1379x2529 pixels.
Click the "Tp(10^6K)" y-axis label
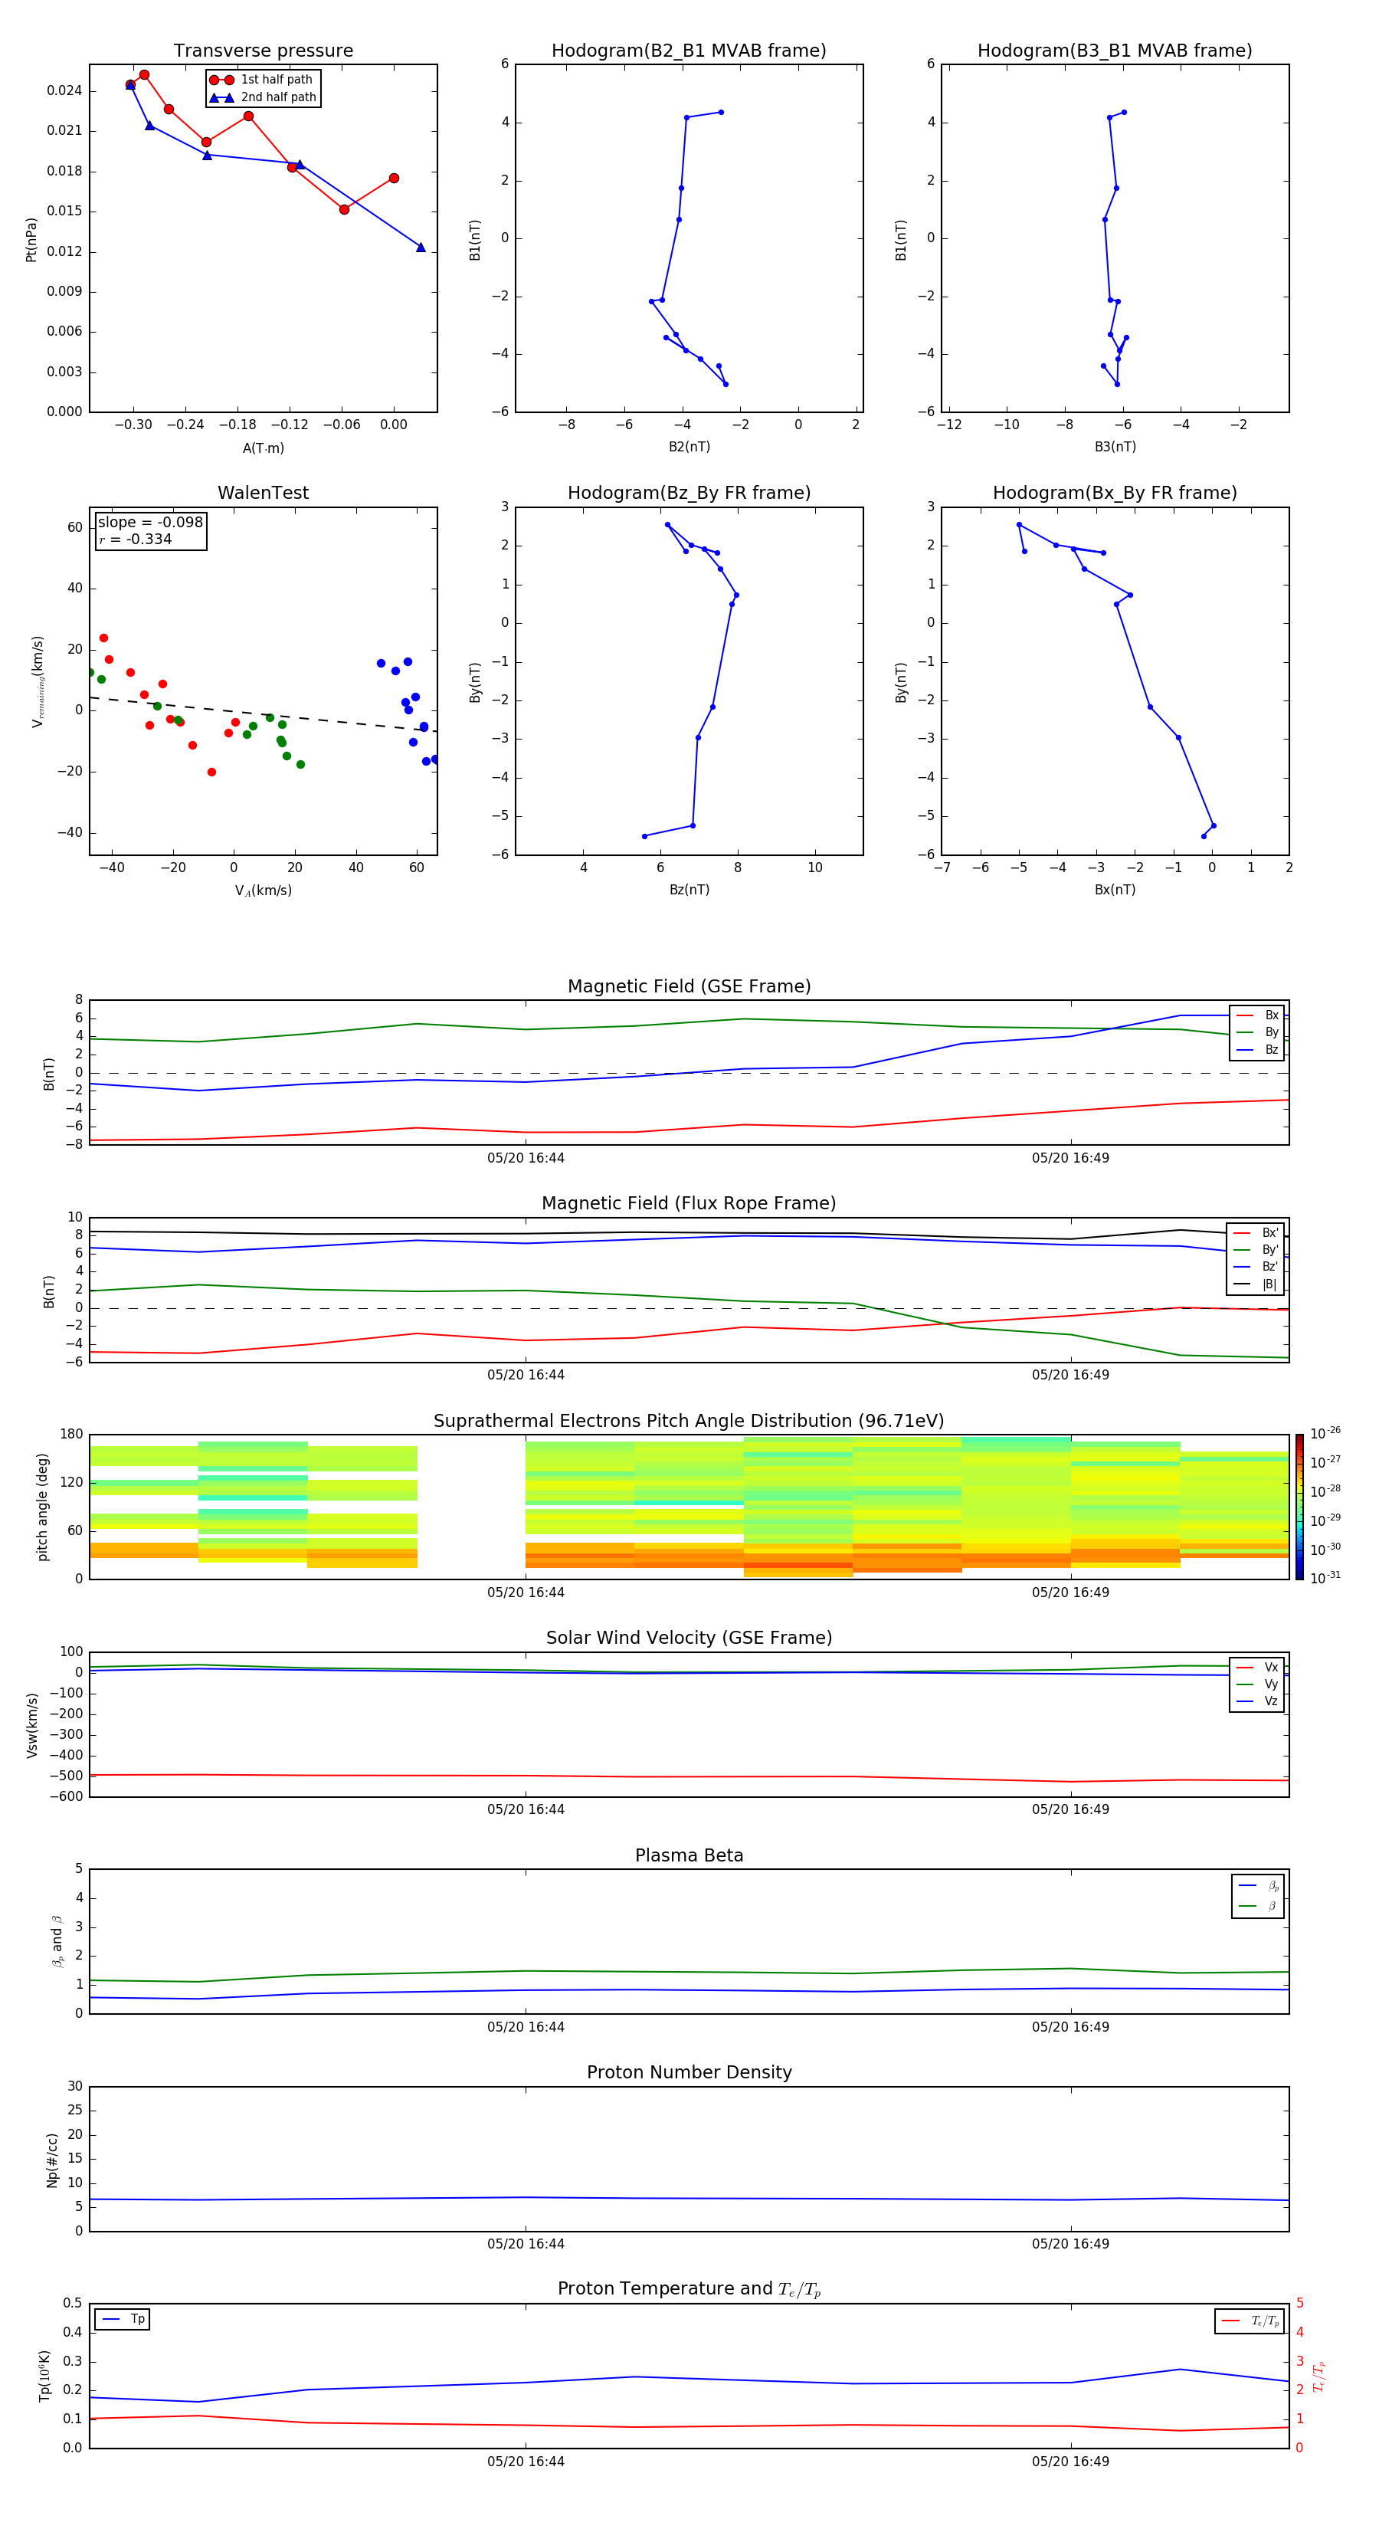click(44, 2376)
